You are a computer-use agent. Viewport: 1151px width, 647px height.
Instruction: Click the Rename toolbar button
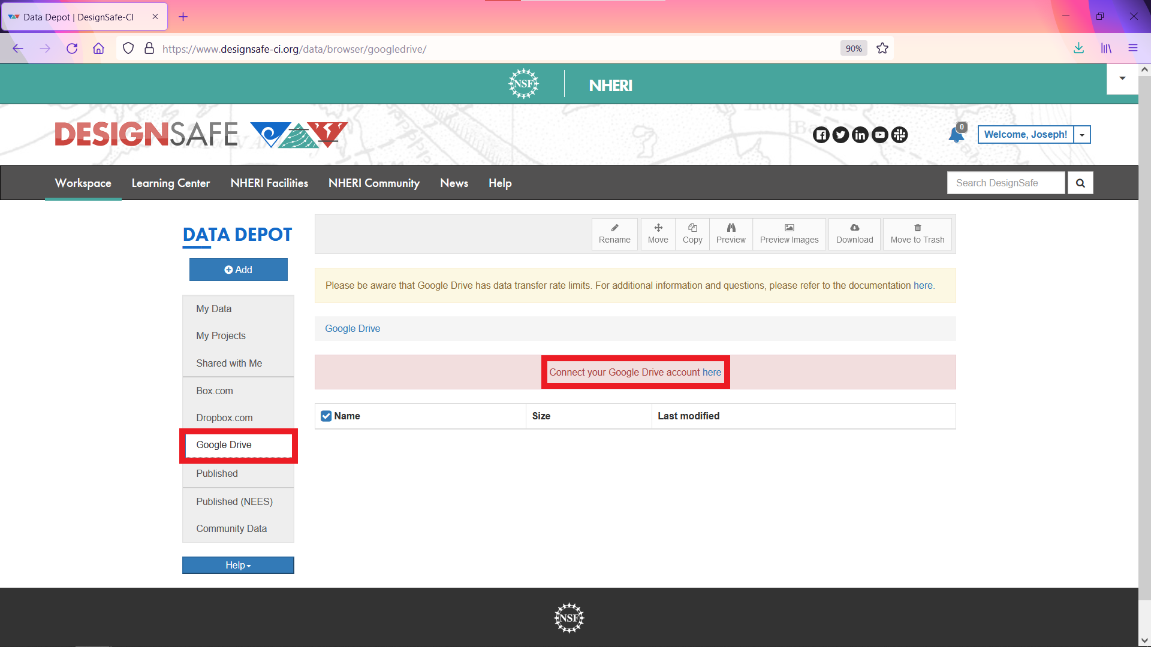(x=614, y=234)
